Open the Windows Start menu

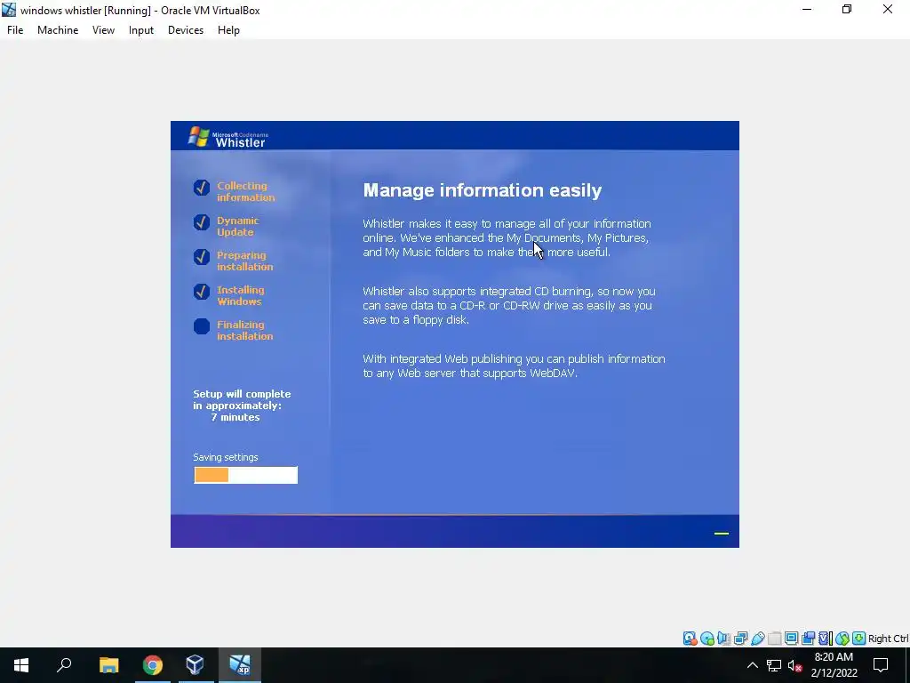click(21, 665)
